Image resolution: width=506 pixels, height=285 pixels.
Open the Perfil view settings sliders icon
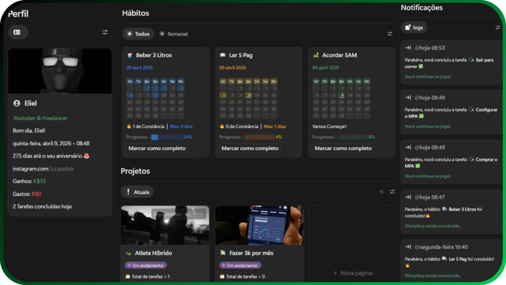(x=105, y=32)
